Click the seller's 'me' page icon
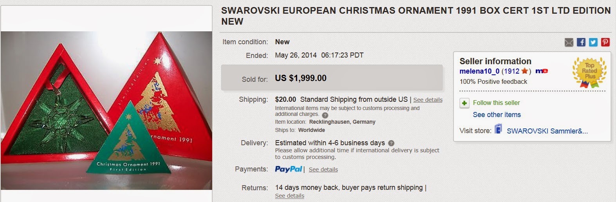Image resolution: width=616 pixels, height=202 pixels. 542,71
